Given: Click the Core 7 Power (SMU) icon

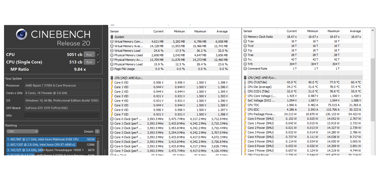Looking at the screenshot, I should (x=245, y=151).
